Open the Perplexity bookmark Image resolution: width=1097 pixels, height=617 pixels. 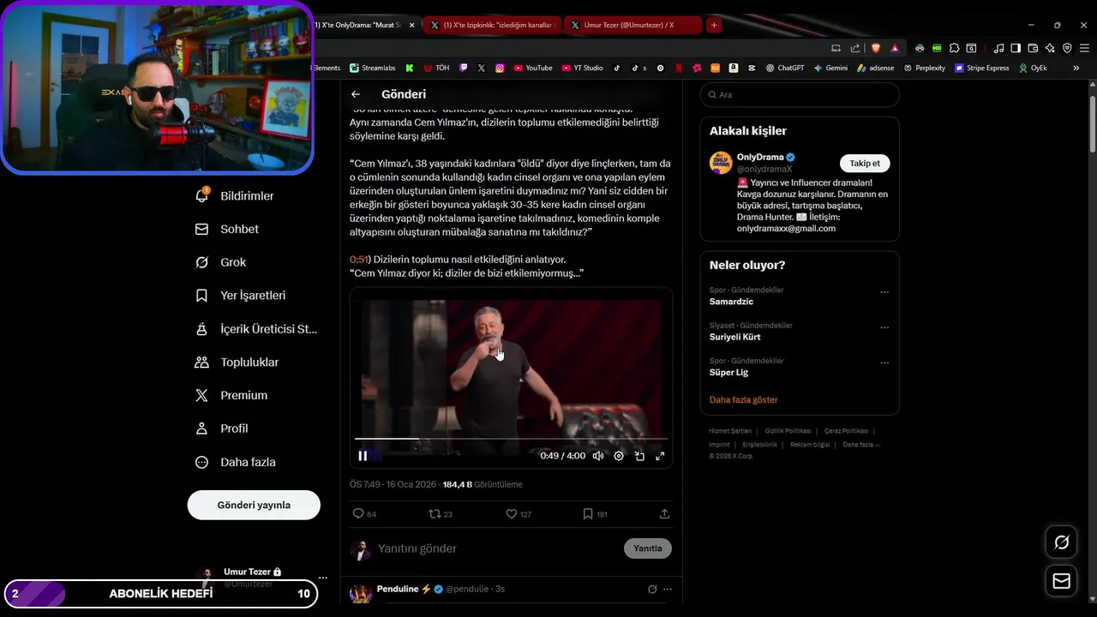[x=924, y=68]
